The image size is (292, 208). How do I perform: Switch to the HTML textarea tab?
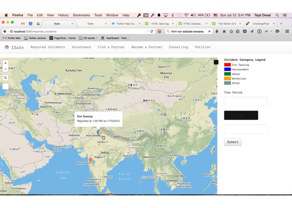click(x=193, y=24)
